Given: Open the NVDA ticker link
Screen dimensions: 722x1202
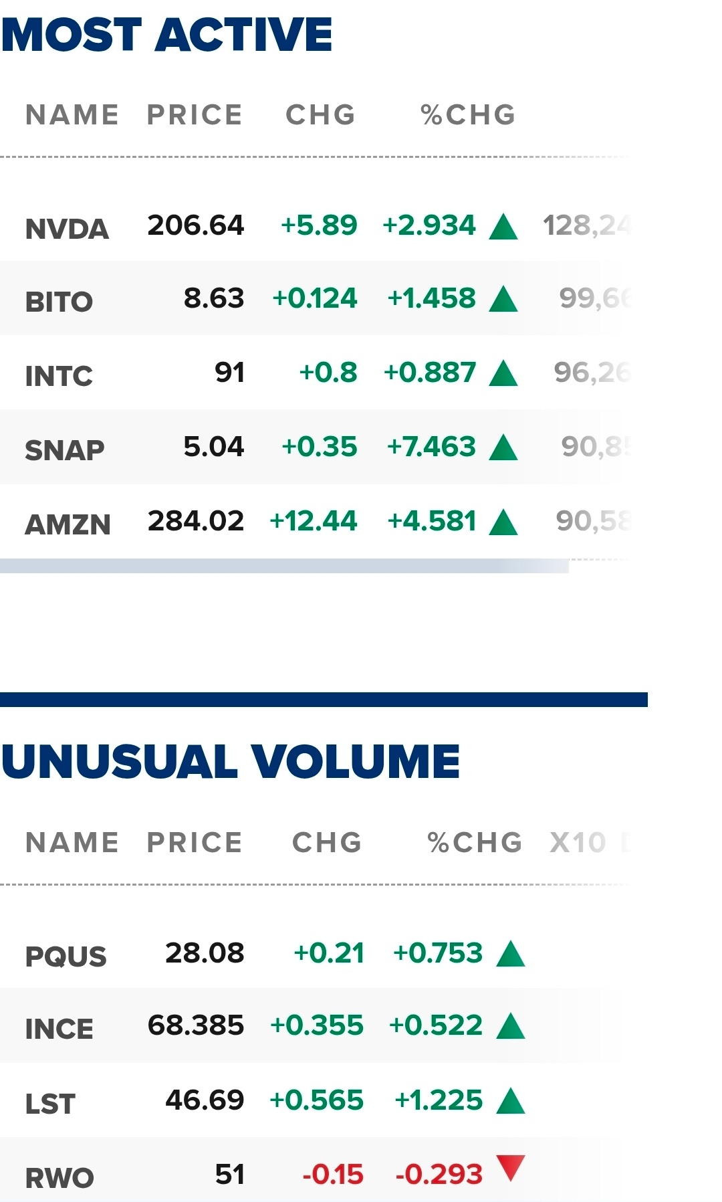Looking at the screenshot, I should tap(67, 229).
